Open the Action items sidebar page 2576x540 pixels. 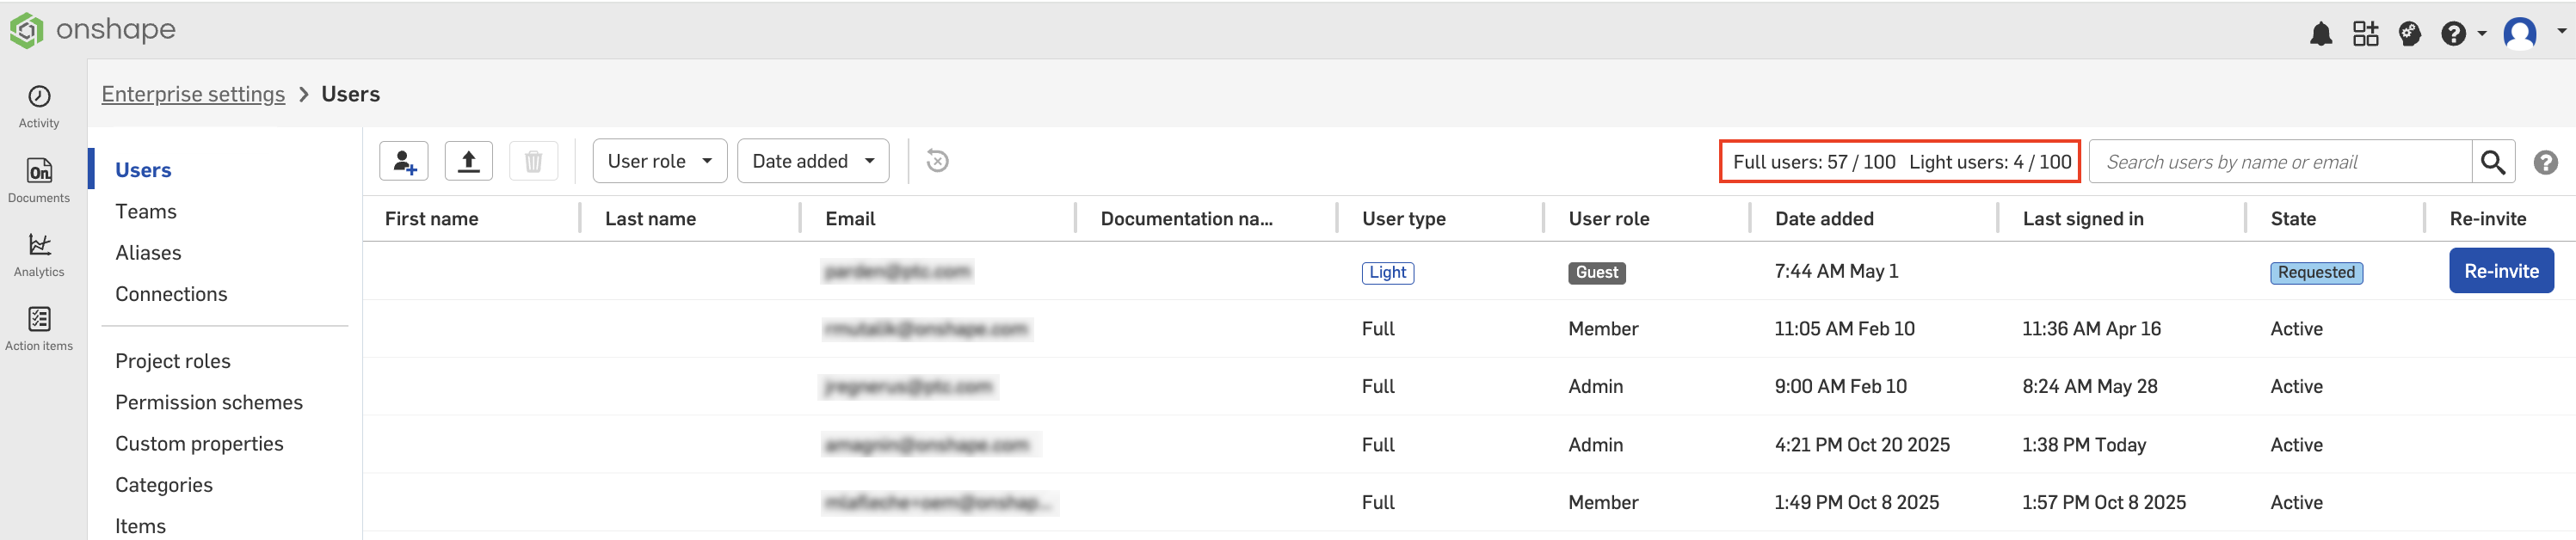tap(39, 329)
